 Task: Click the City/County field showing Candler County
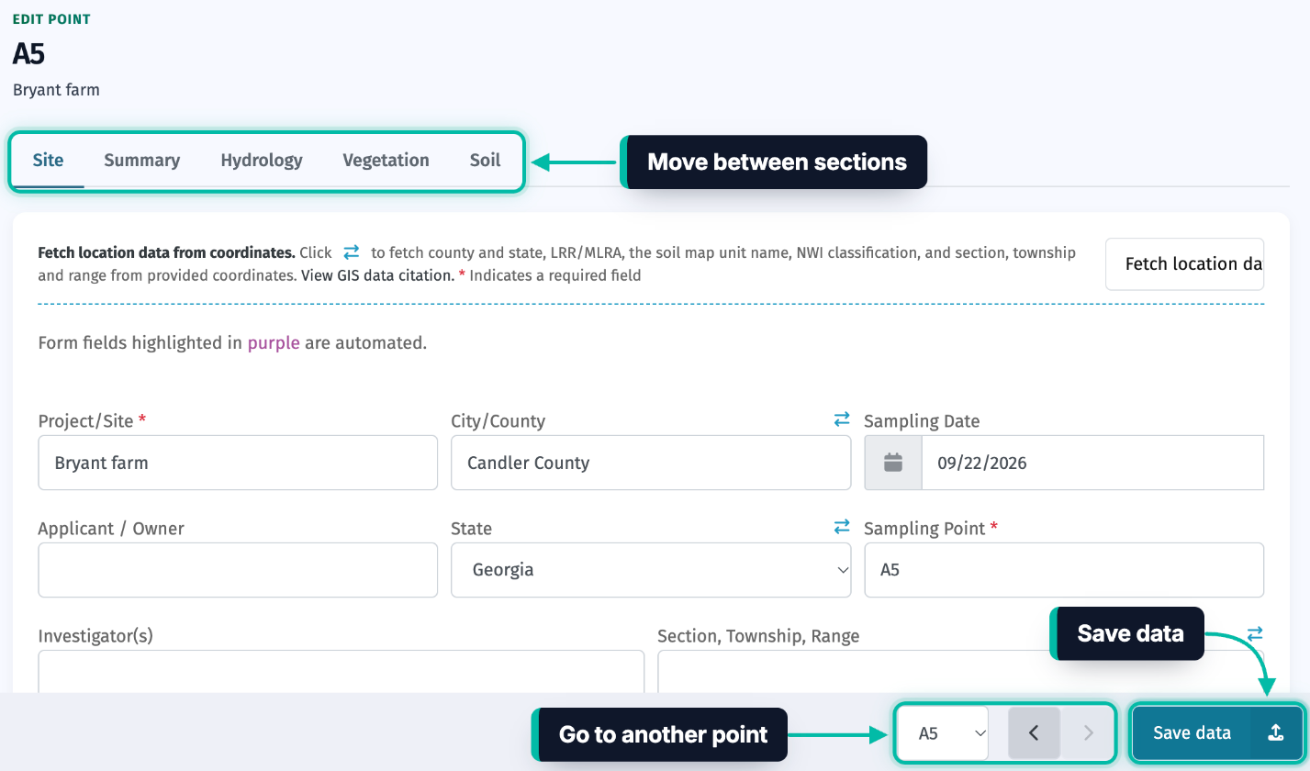point(651,463)
